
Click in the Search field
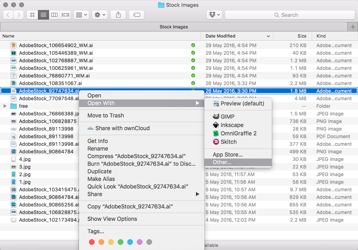(x=289, y=15)
